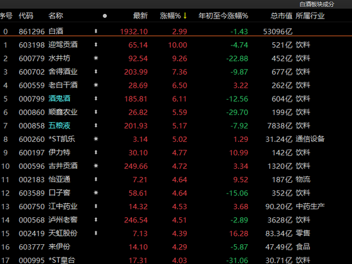Select the 白酒 index name
352x264 pixels.
56,31
